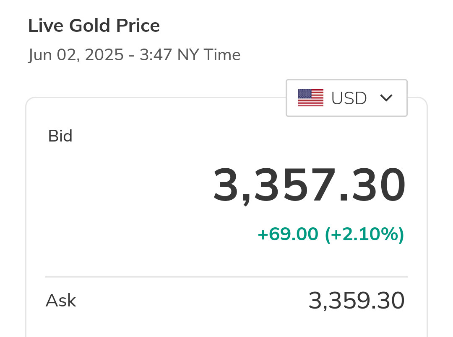Click the NY Time timezone text

pyautogui.click(x=209, y=55)
